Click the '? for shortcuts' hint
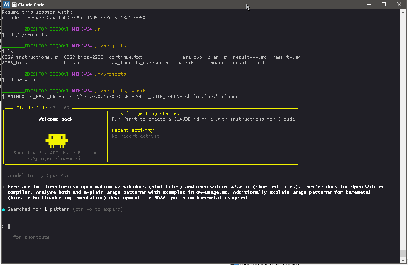Image resolution: width=408 pixels, height=265 pixels. tap(29, 237)
